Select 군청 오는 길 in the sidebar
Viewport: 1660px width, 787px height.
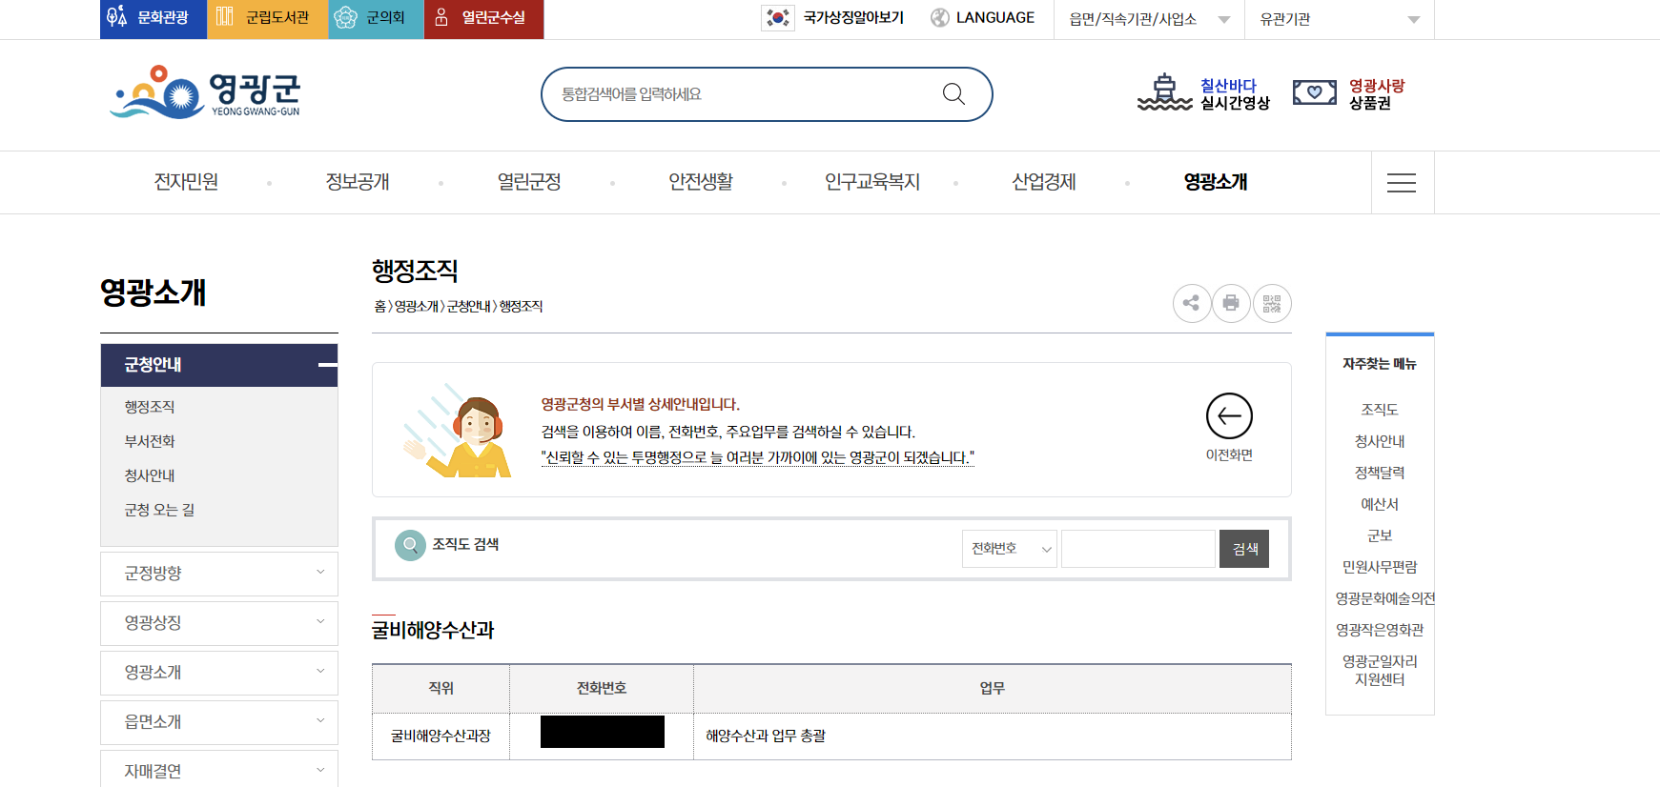click(x=159, y=510)
